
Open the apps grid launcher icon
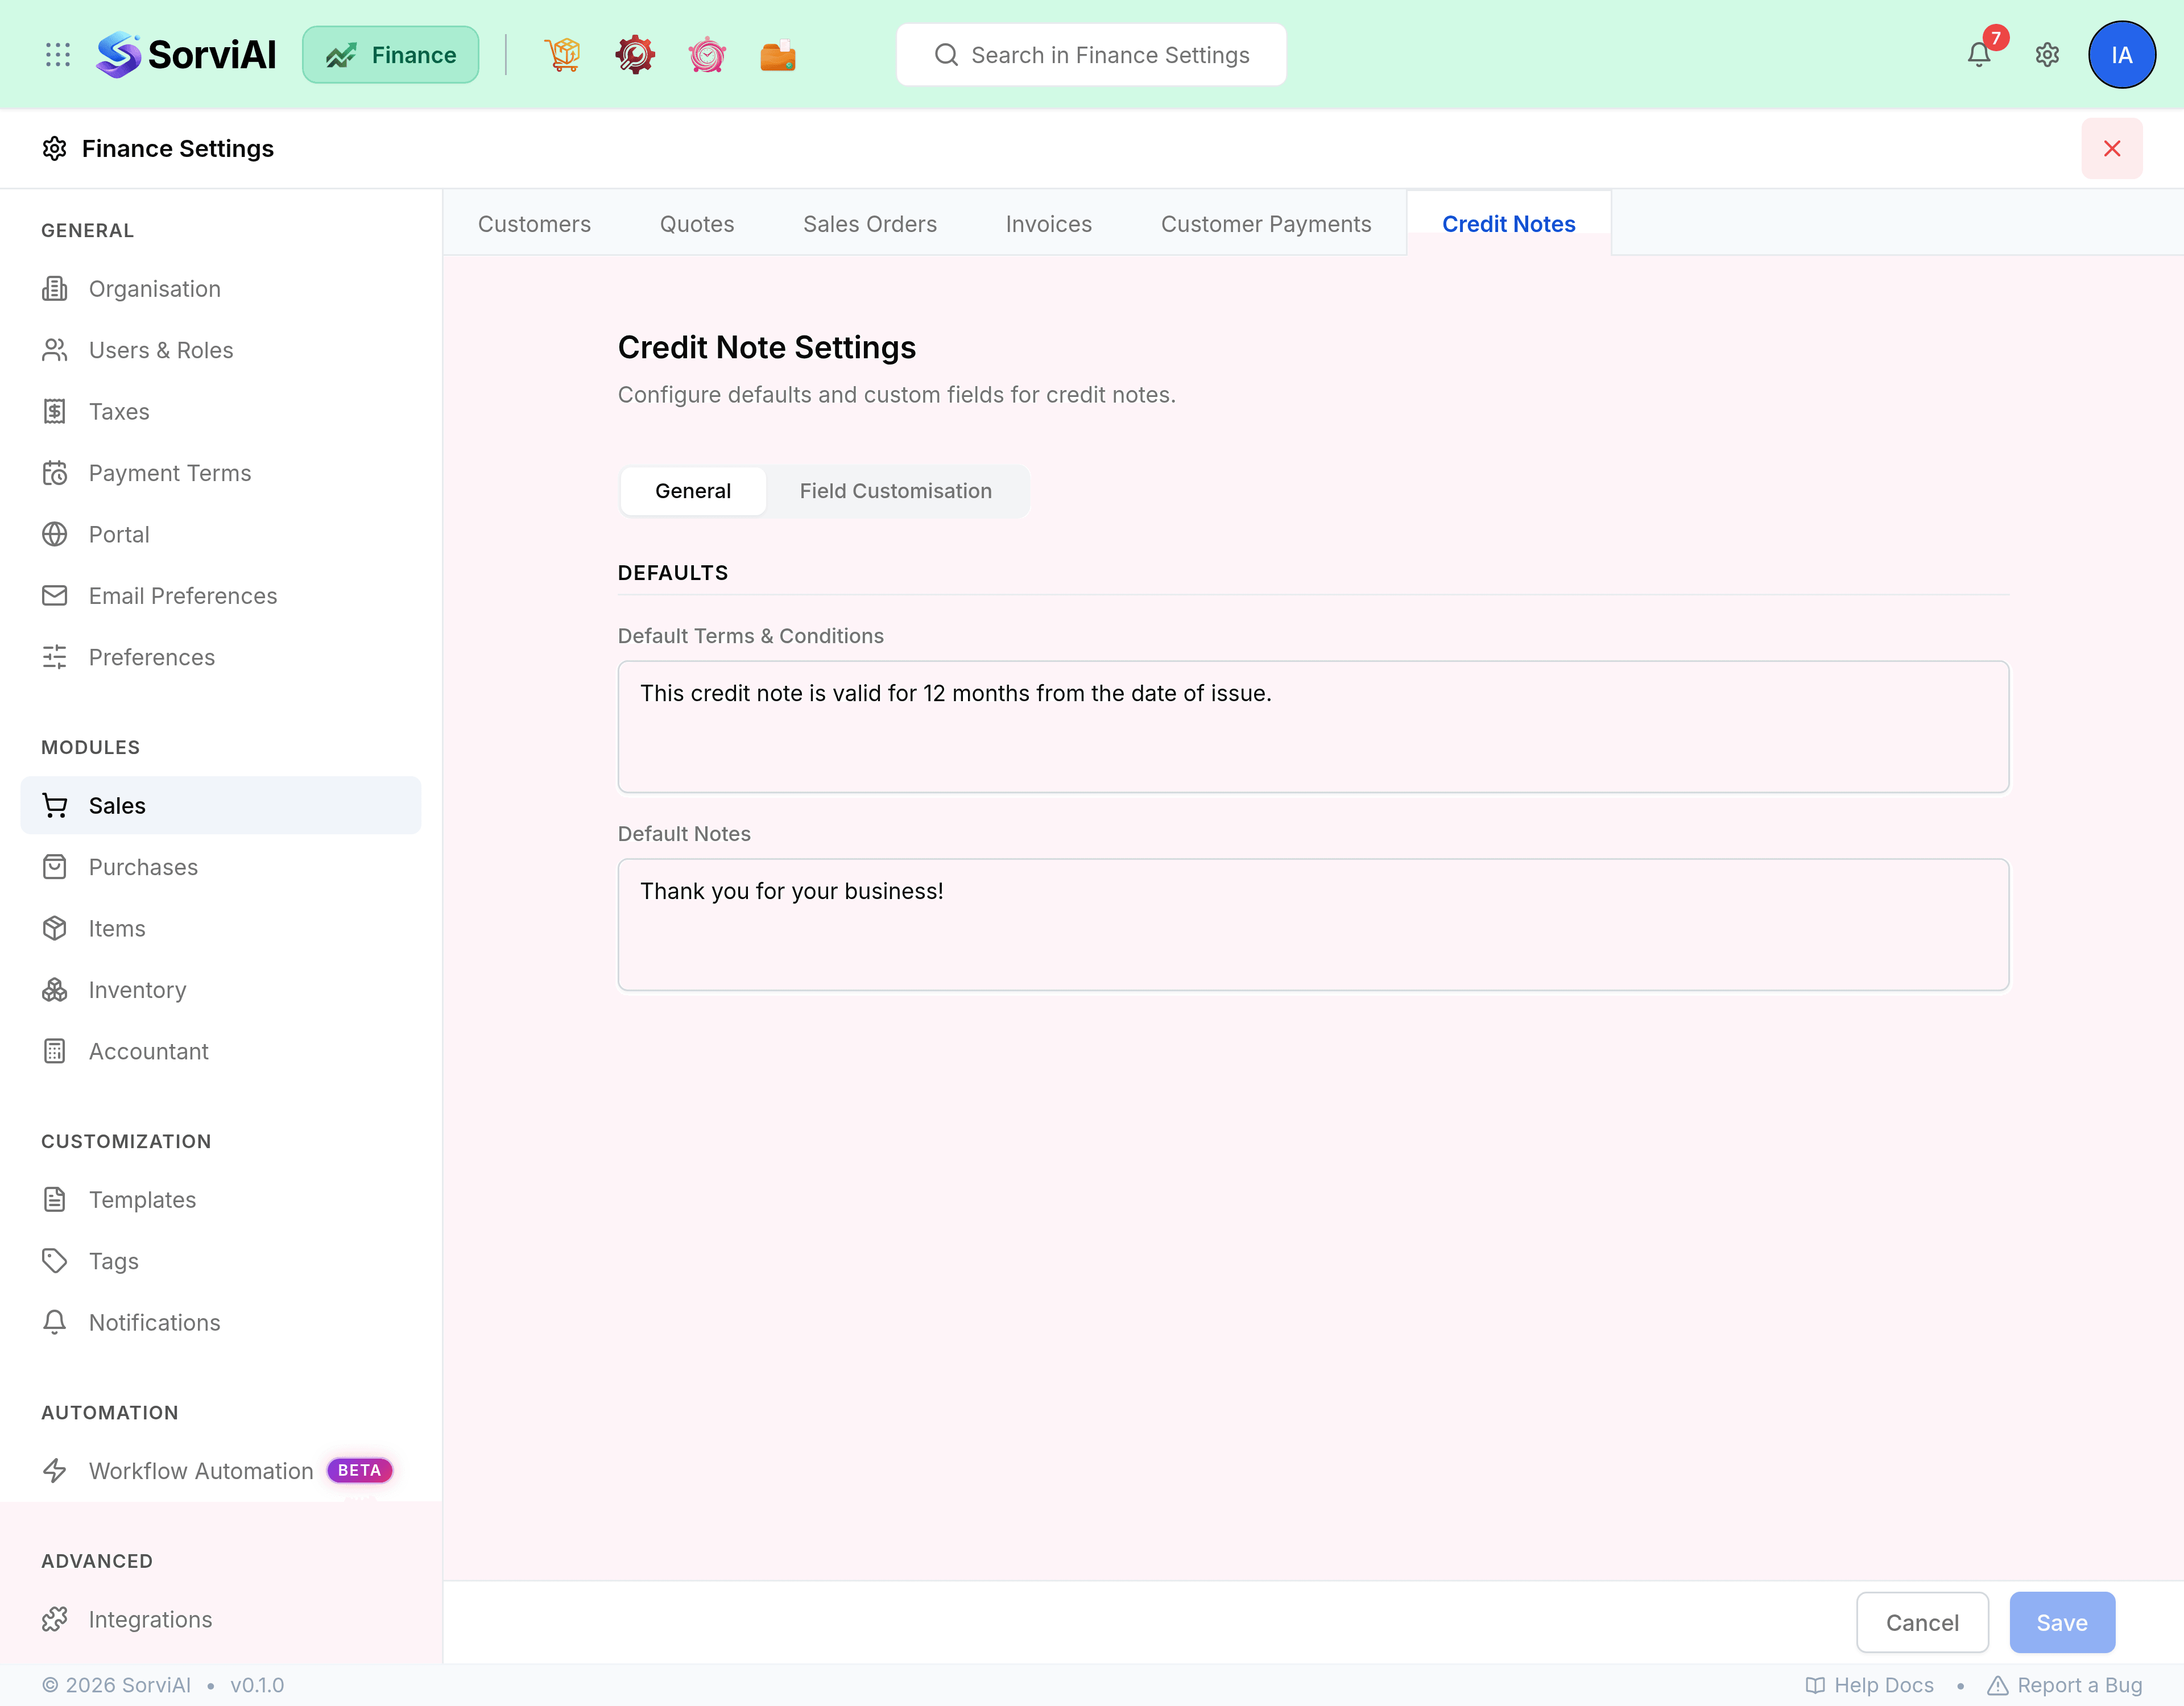(58, 55)
